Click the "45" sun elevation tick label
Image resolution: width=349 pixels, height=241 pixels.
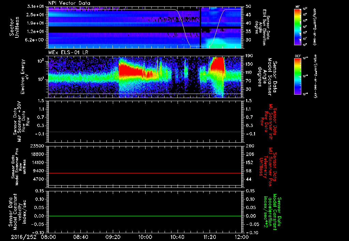pos(248,15)
